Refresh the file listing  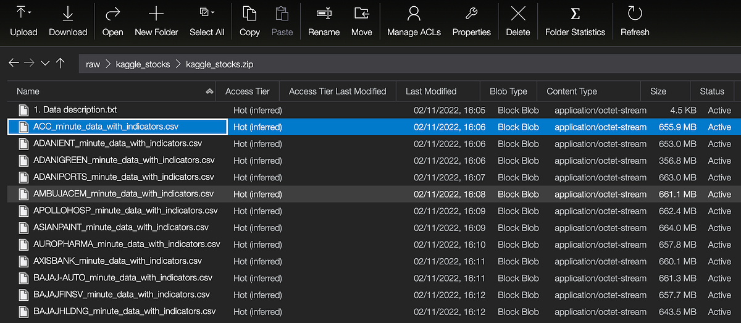tap(634, 14)
